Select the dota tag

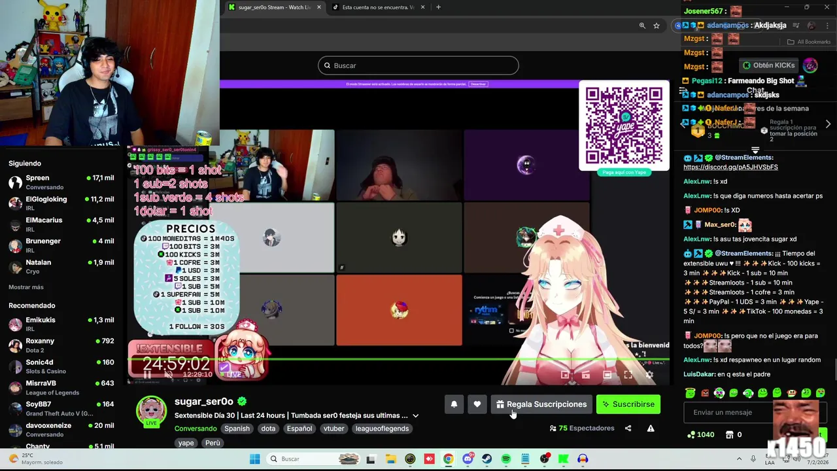[268, 428]
